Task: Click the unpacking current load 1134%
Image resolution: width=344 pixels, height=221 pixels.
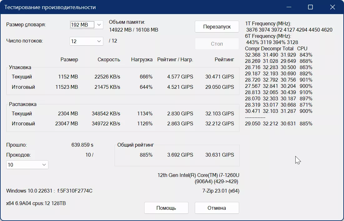Action: (145, 113)
